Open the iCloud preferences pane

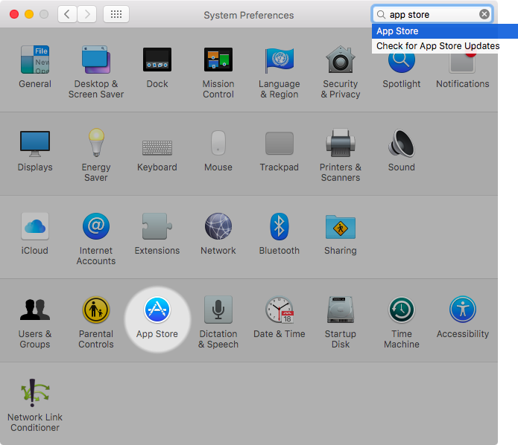coord(35,234)
